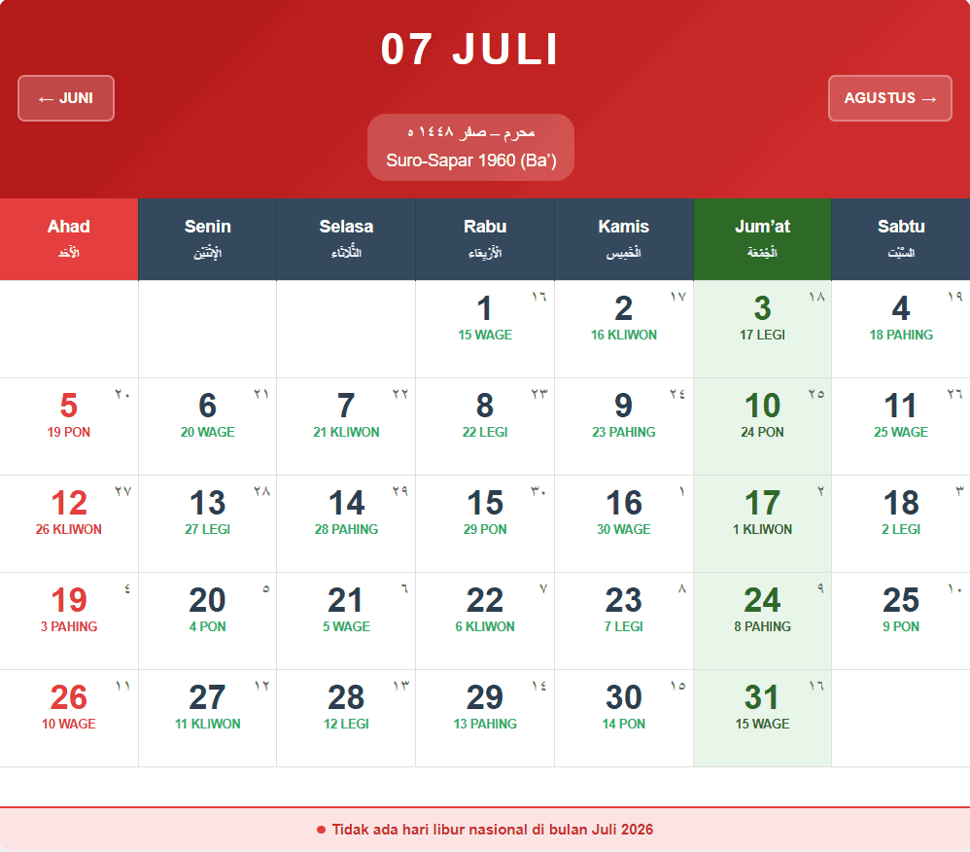
Task: Select date 8, 22 Legi
Action: (x=485, y=427)
